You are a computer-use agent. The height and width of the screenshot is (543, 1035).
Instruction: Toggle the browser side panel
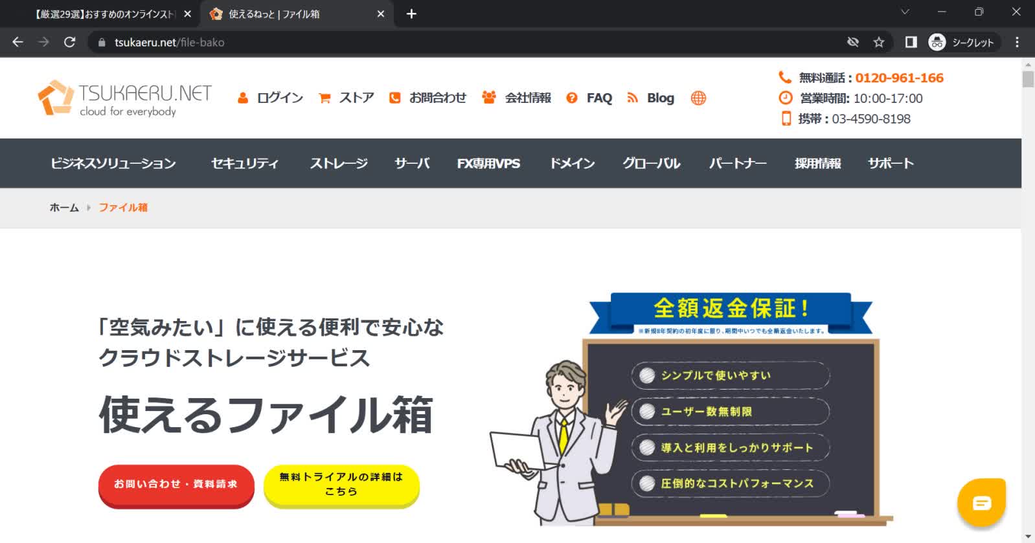(911, 42)
